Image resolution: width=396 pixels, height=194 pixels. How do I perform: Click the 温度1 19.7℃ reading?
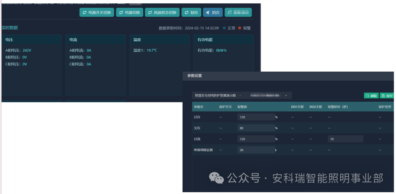click(145, 50)
